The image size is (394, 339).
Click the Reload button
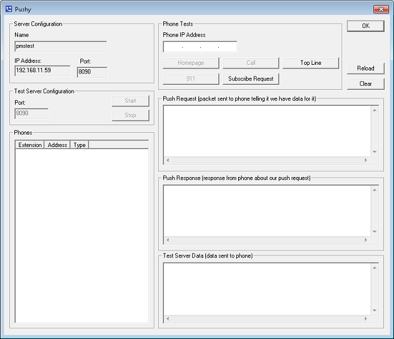(x=365, y=69)
